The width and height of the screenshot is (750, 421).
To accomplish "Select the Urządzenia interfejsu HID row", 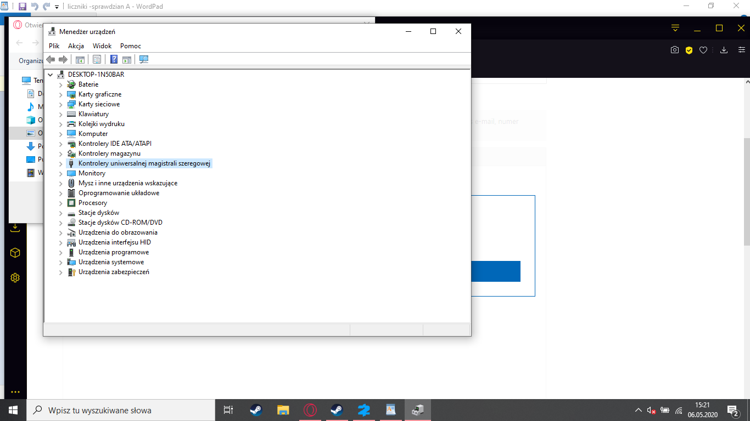I will 115,242.
